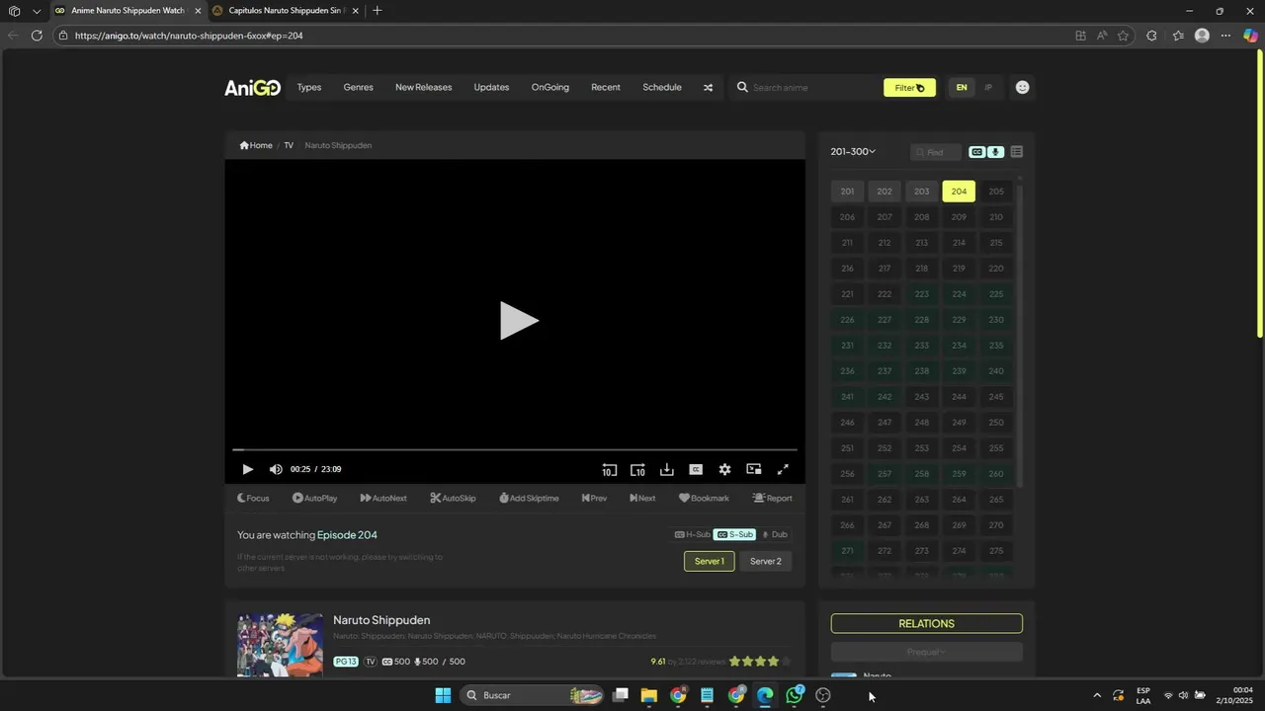Switch title language to JP
Image resolution: width=1265 pixels, height=711 pixels.
[x=988, y=88]
